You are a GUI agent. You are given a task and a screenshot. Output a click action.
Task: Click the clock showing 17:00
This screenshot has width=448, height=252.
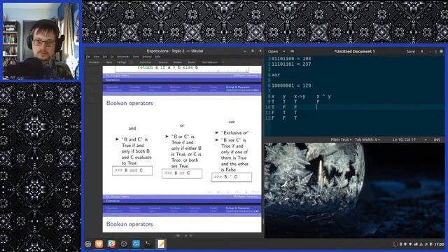click(x=439, y=244)
